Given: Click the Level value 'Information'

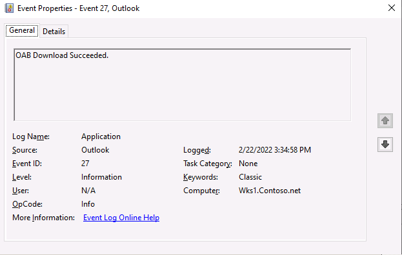Looking at the screenshot, I should pyautogui.click(x=101, y=177).
